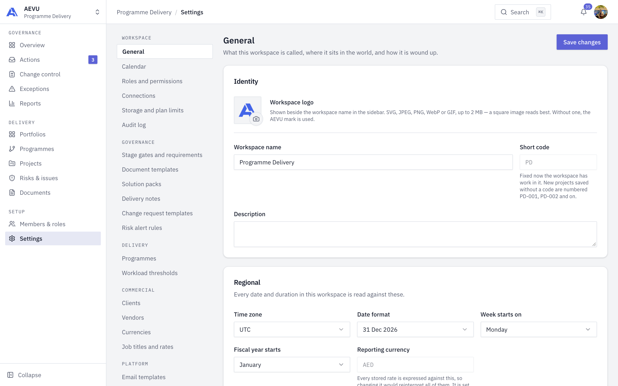This screenshot has height=386, width=618.
Task: Open the user profile avatar
Action: click(601, 12)
